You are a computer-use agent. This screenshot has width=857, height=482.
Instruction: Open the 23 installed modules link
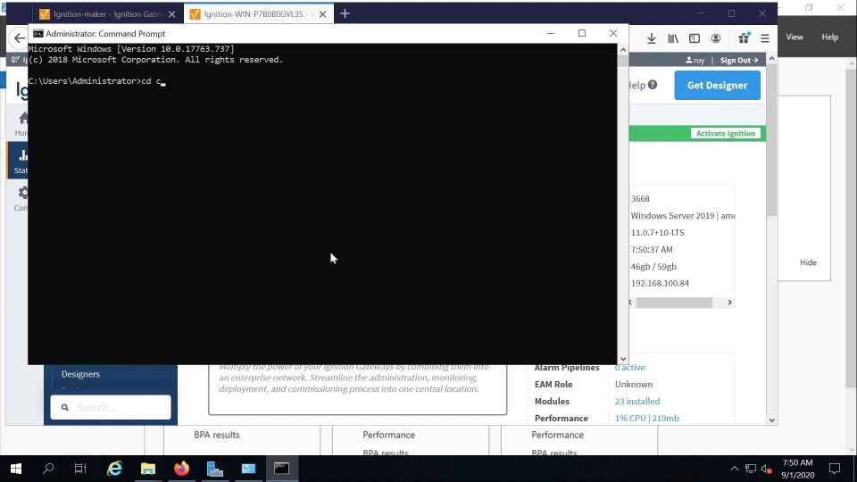click(637, 402)
